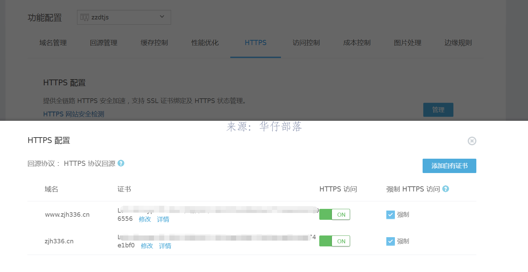Switch to 域名管理 tab
Viewport: 528px width, 272px height.
pyautogui.click(x=53, y=43)
